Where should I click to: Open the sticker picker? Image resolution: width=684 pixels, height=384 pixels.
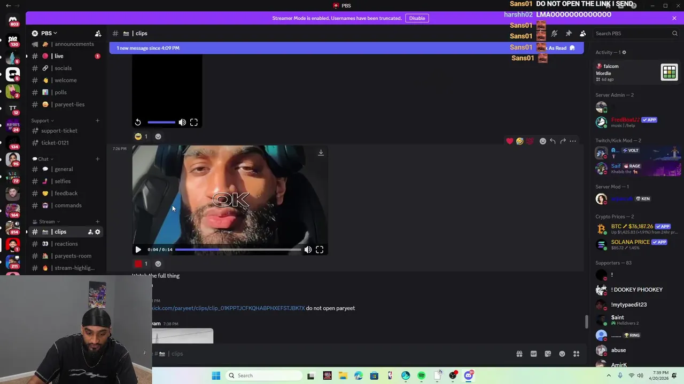pos(548,354)
